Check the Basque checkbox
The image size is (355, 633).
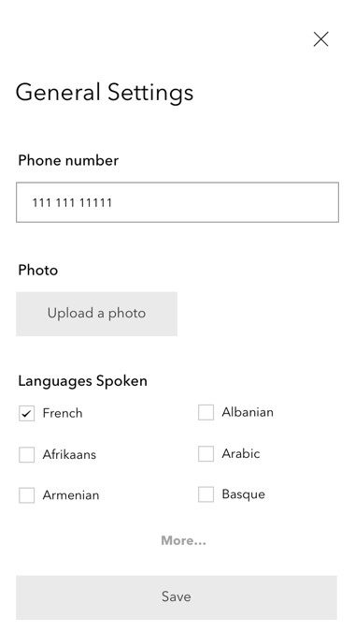(x=206, y=494)
